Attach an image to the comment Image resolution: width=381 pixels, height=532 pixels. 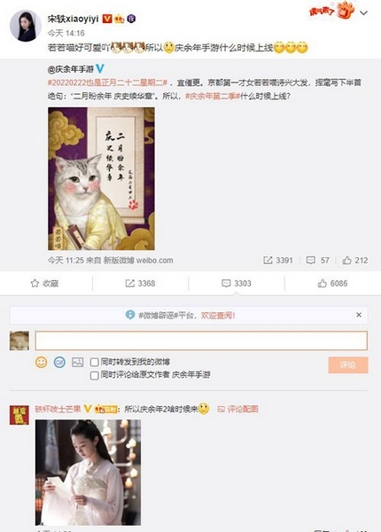click(77, 362)
